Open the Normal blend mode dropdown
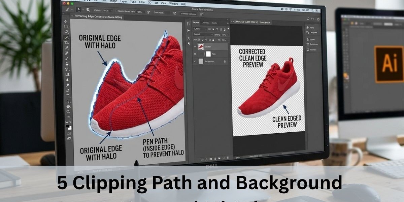 pyautogui.click(x=203, y=34)
